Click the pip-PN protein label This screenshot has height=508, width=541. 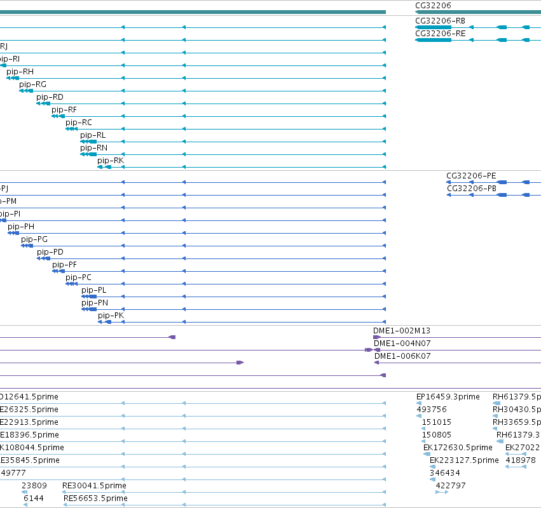click(x=95, y=303)
